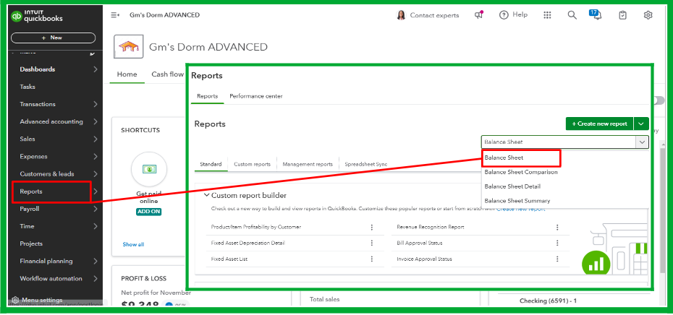The height and width of the screenshot is (315, 673).
Task: Click the + Create new report button
Action: tap(599, 124)
